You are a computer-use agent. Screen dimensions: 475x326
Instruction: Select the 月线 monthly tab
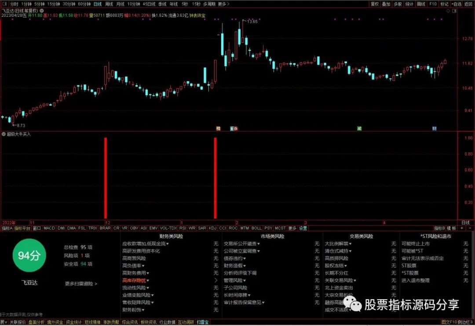coord(121,4)
